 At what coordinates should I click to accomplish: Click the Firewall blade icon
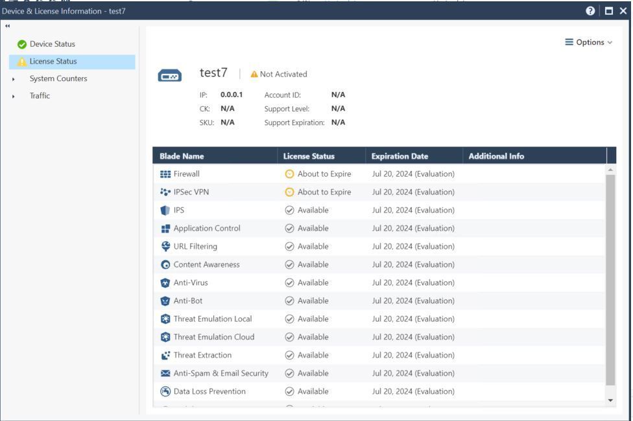pyautogui.click(x=165, y=174)
